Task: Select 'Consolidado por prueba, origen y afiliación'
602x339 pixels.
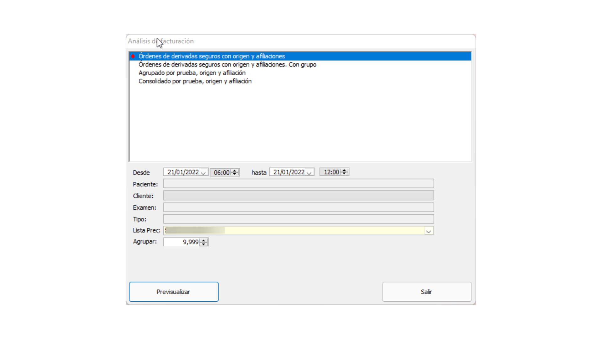Action: click(x=195, y=81)
